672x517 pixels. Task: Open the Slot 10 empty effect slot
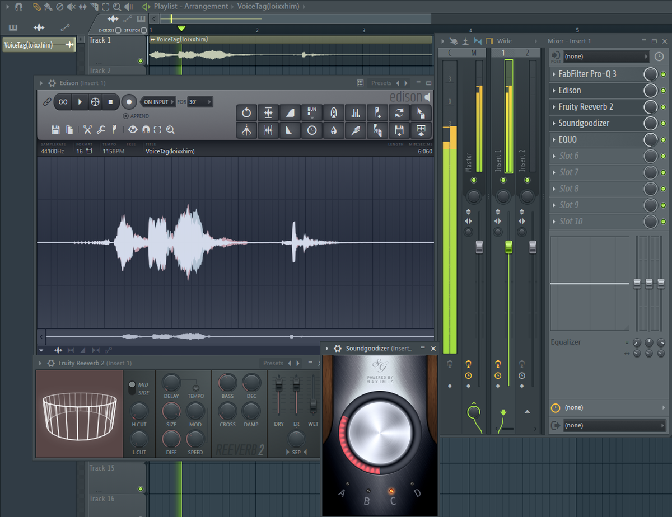(x=595, y=222)
